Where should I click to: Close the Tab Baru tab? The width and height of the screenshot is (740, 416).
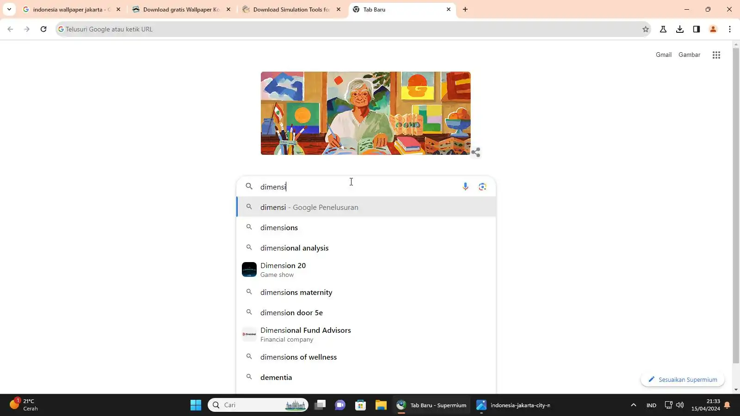pos(449,9)
